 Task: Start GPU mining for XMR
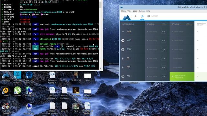click(178, 32)
